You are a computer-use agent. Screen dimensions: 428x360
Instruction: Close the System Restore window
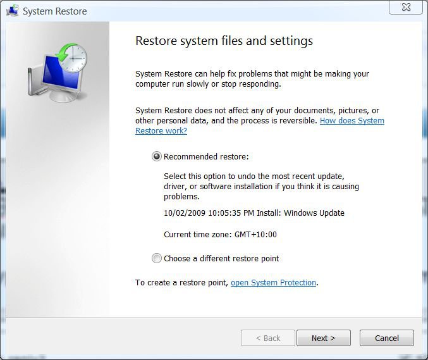[406, 7]
